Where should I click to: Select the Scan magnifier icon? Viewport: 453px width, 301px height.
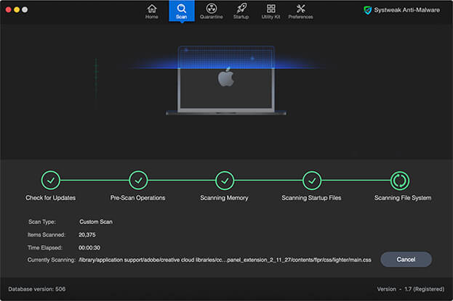coord(181,9)
